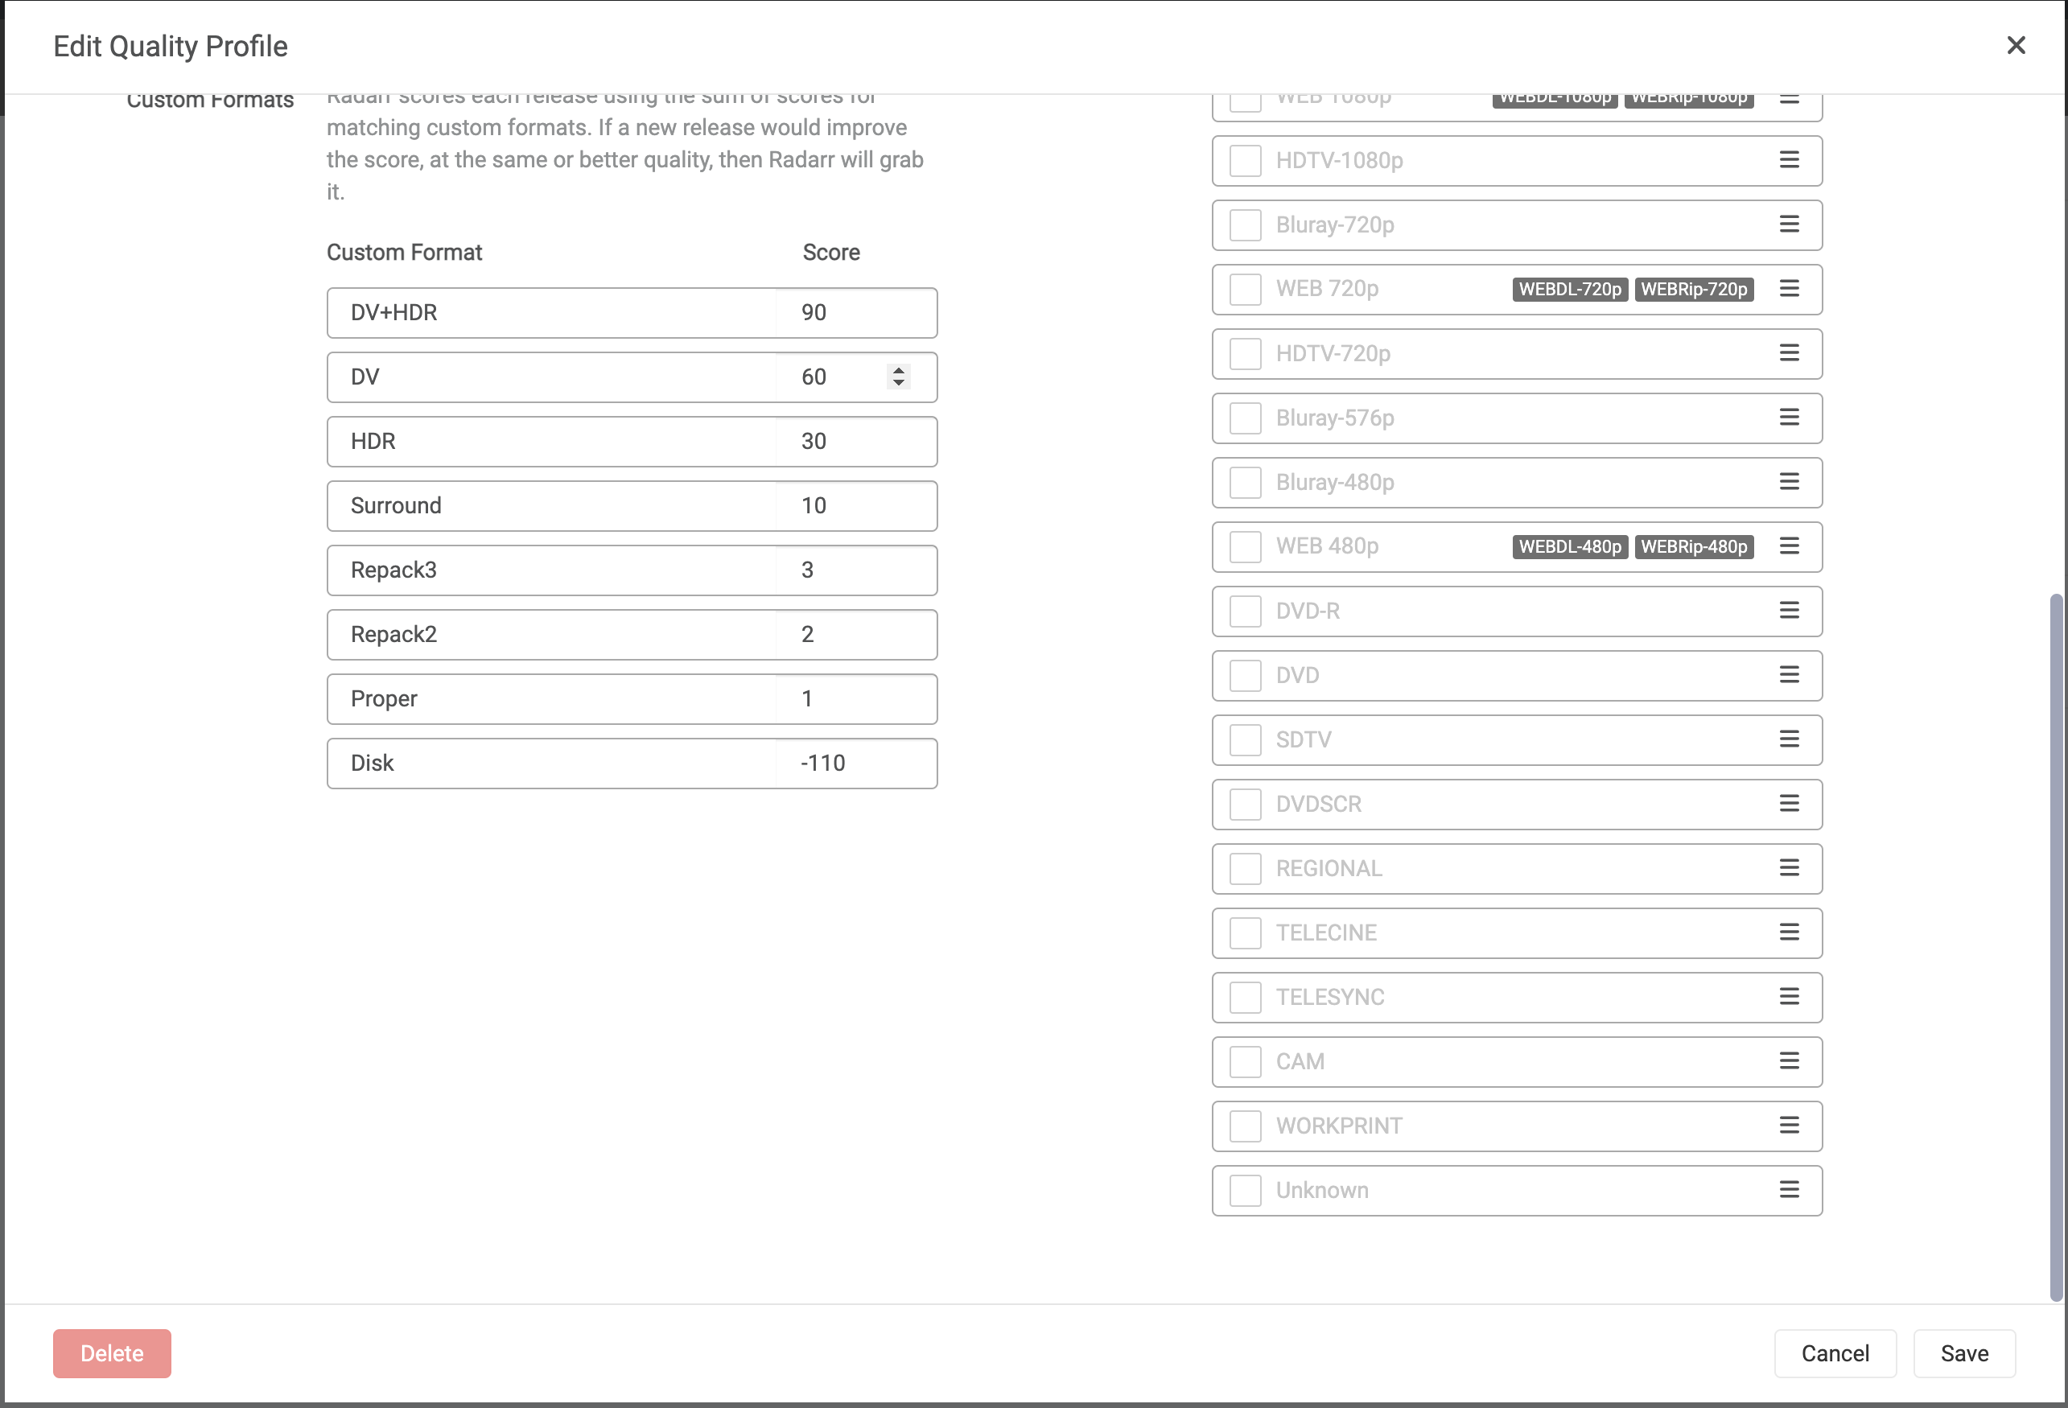Delete the quality profile

[111, 1352]
